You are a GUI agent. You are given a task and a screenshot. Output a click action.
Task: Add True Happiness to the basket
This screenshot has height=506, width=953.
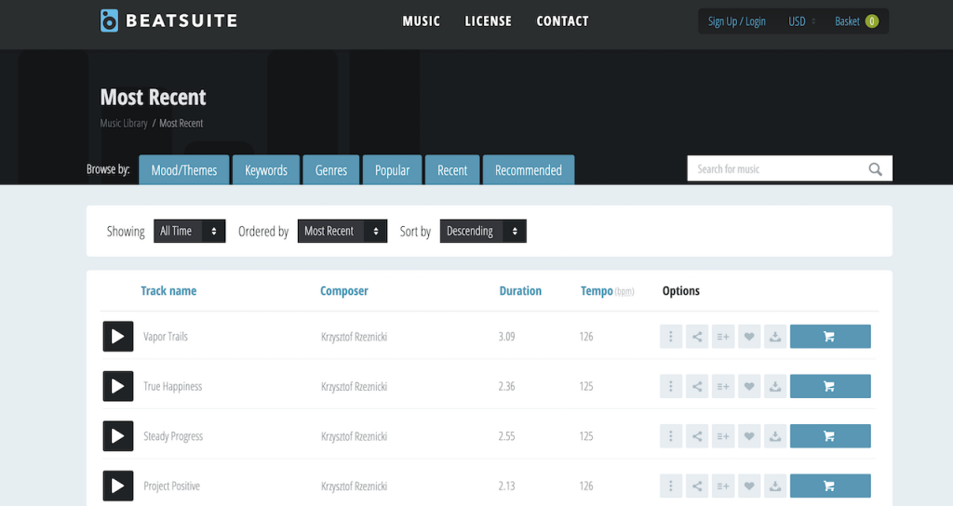click(x=830, y=386)
